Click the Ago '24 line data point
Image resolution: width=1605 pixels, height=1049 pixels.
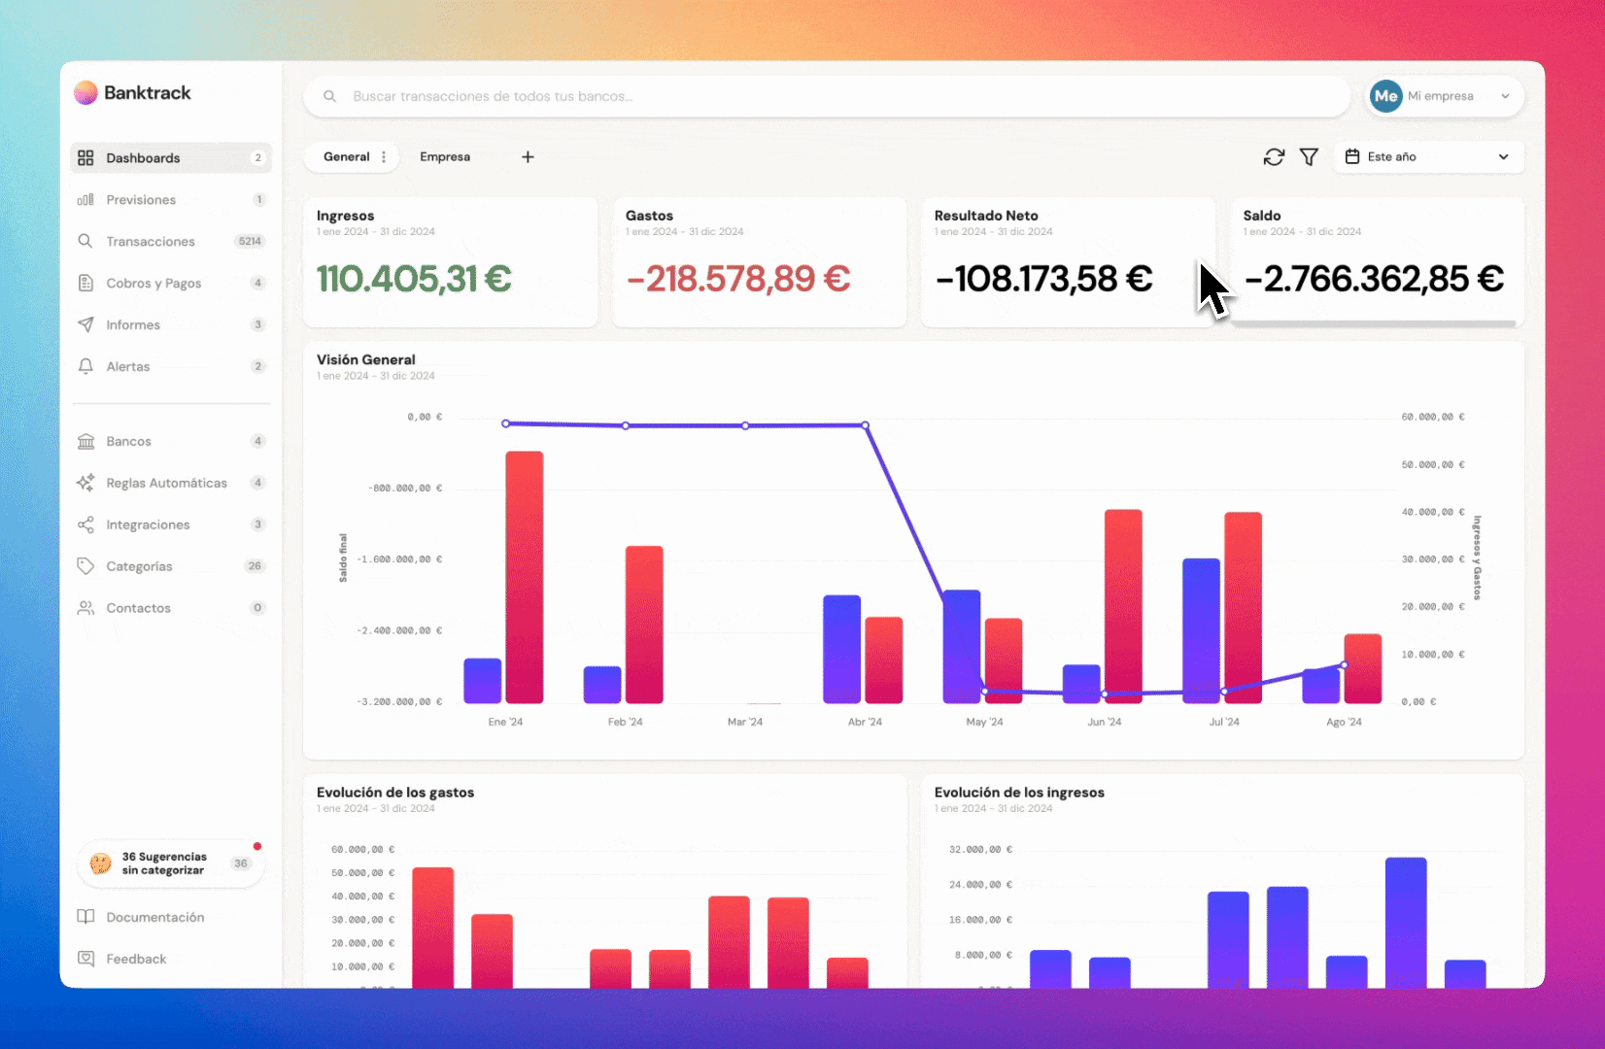click(x=1344, y=665)
